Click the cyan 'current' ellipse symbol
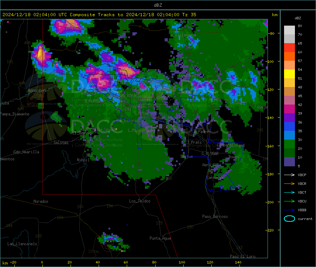316x267 pixels. 289,219
